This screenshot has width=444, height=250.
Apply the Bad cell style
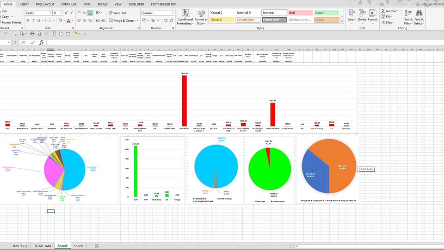(300, 13)
